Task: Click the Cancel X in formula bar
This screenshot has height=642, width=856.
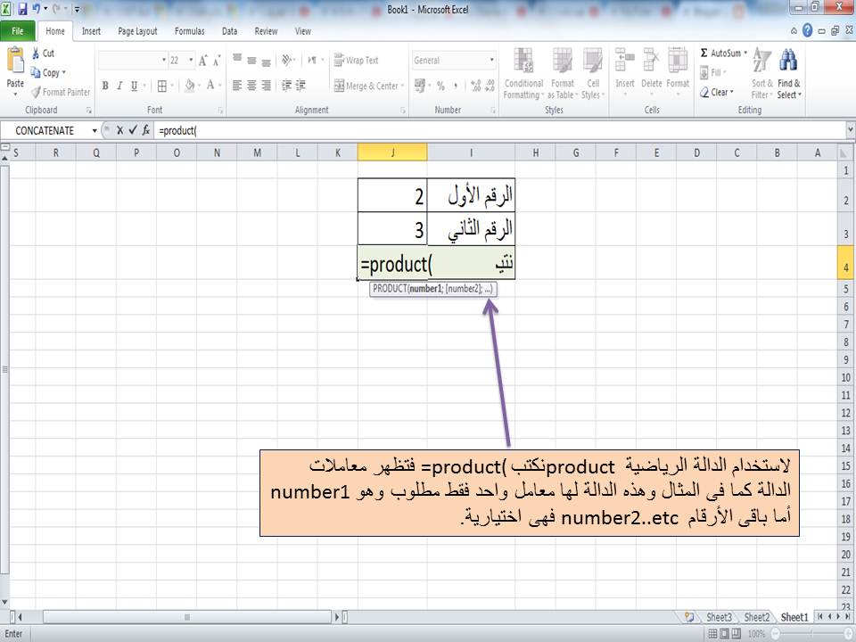Action: pyautogui.click(x=119, y=130)
